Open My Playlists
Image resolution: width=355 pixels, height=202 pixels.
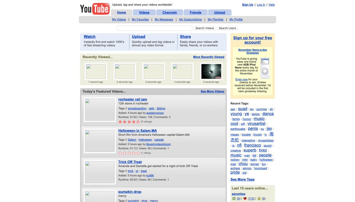point(216,20)
